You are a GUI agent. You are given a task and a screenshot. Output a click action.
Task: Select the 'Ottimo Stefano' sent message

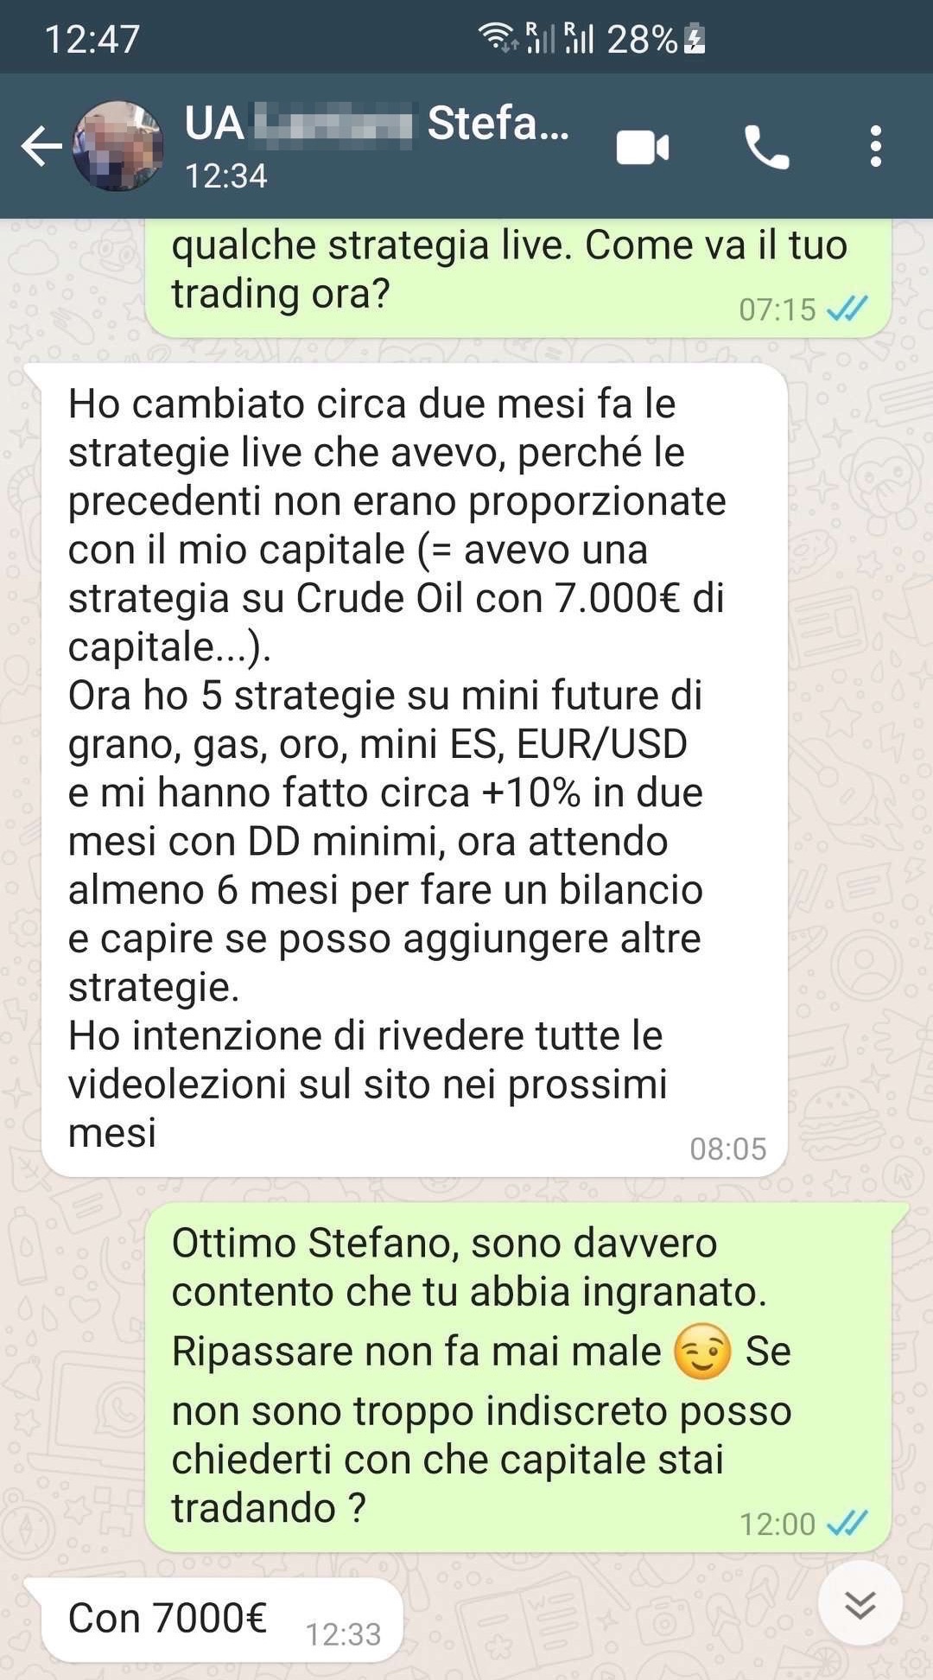518,1377
